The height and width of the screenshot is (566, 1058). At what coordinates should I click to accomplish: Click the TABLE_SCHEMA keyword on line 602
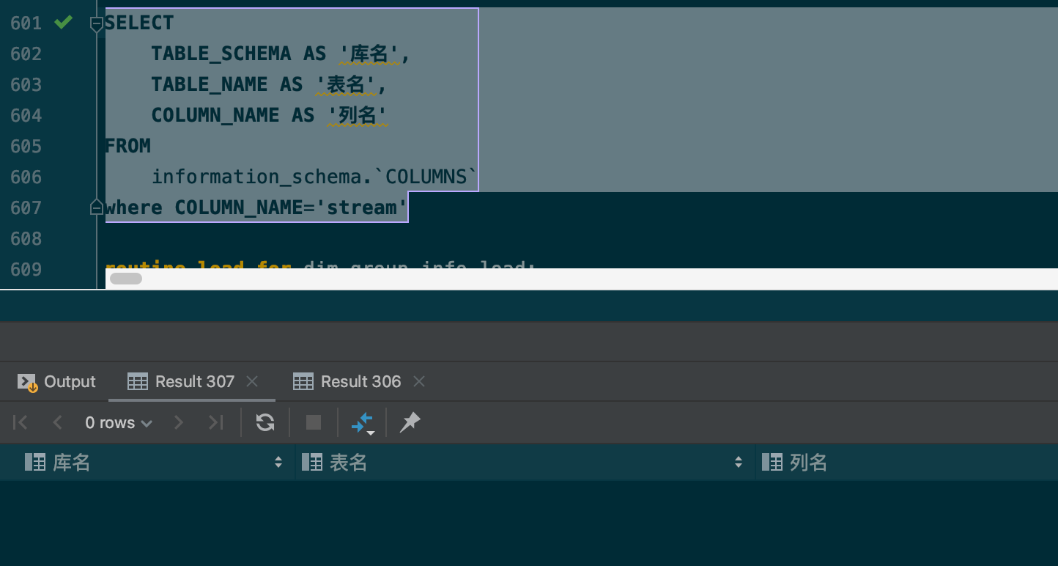tap(221, 54)
